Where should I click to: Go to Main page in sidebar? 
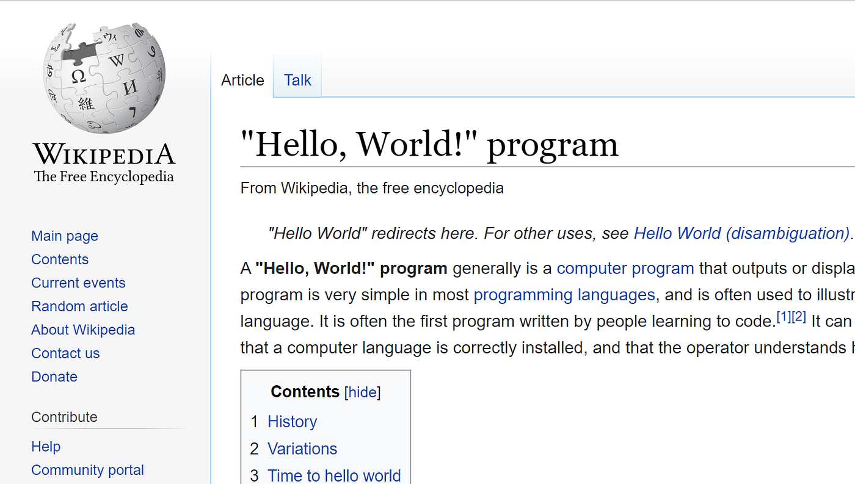point(65,236)
